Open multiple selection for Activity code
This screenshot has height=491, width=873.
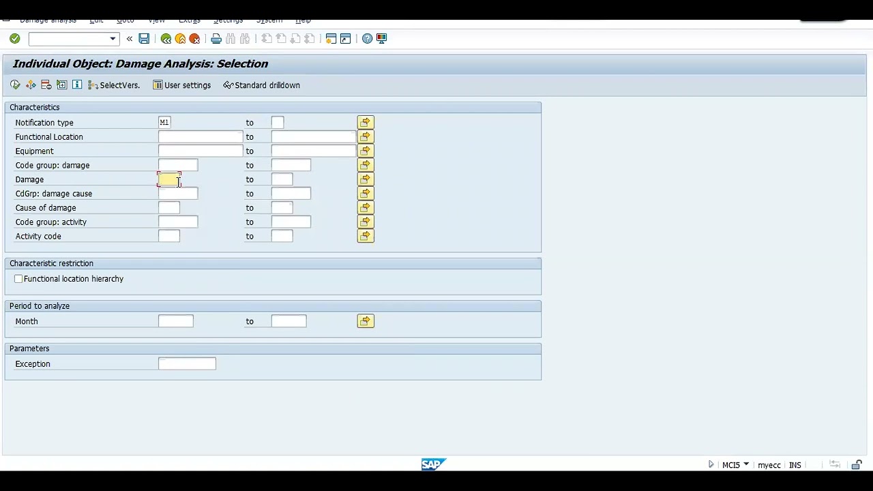[x=366, y=236]
